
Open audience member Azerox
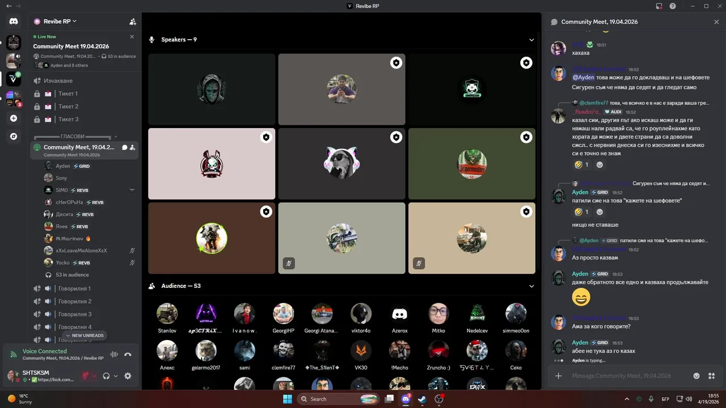pos(399,318)
